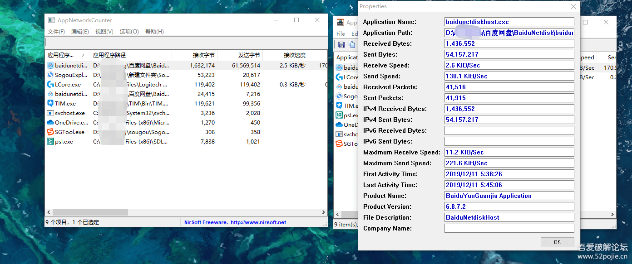Open the Edit menu in the English window

353,33
